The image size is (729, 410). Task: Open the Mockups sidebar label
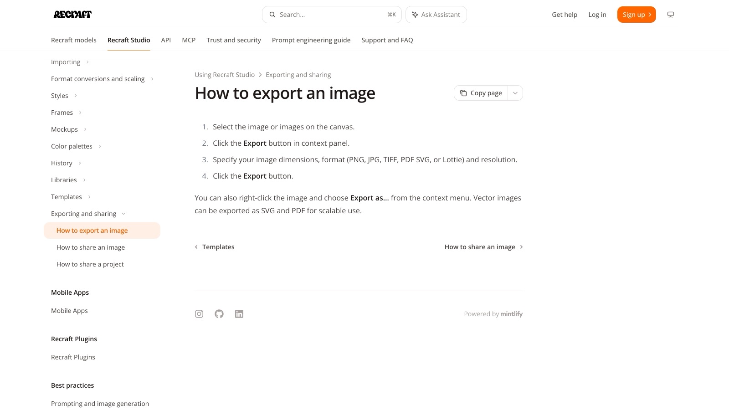[64, 129]
